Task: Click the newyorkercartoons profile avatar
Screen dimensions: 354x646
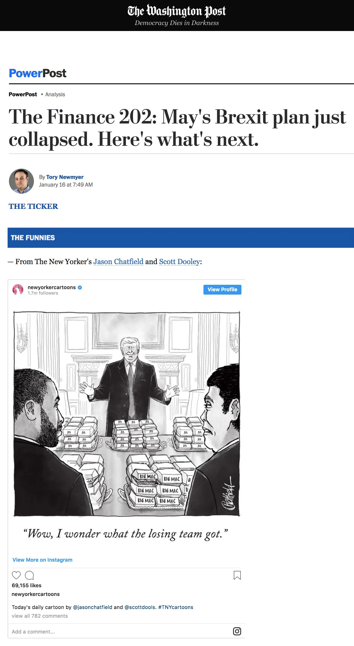Action: (18, 289)
